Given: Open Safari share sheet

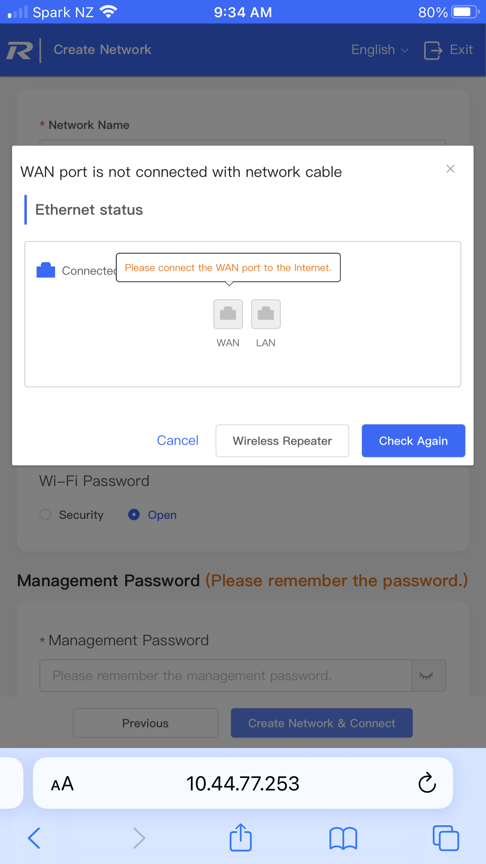Looking at the screenshot, I should 240,838.
